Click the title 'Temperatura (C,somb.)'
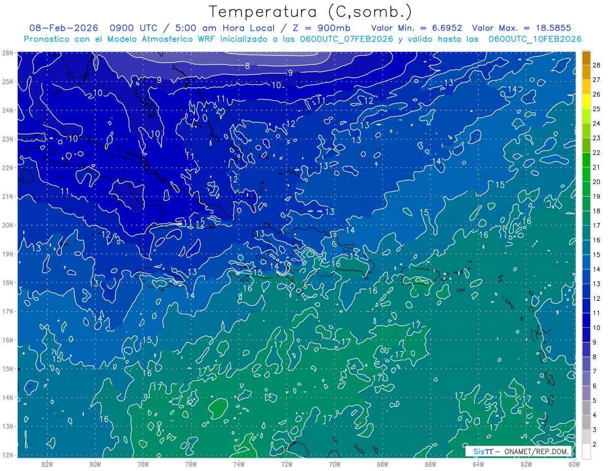 click(x=310, y=12)
